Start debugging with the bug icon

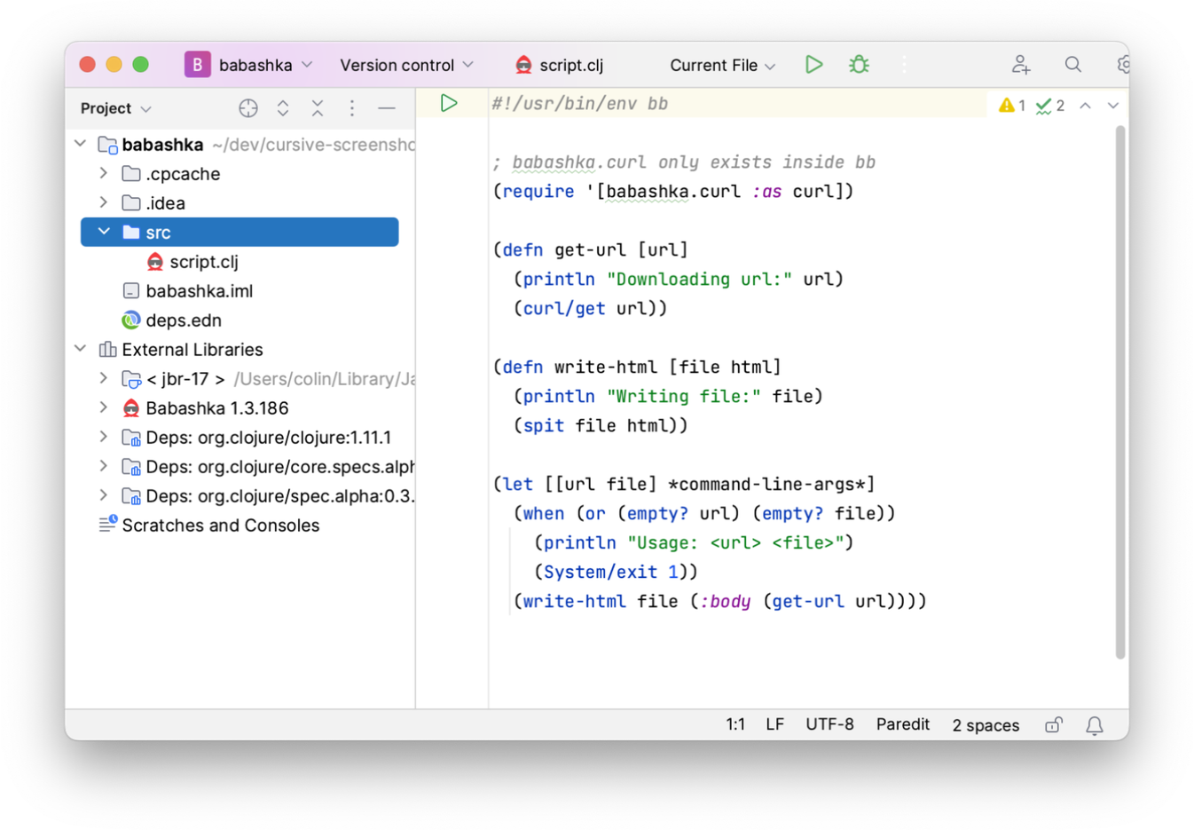859,65
